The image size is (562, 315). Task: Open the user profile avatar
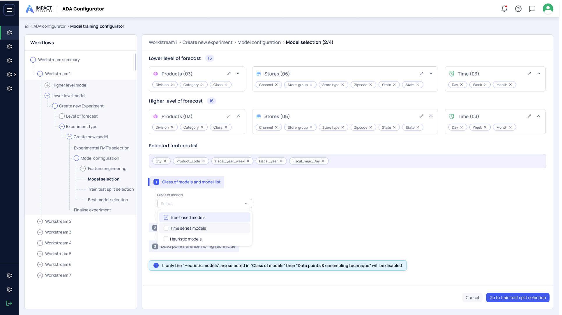548,9
